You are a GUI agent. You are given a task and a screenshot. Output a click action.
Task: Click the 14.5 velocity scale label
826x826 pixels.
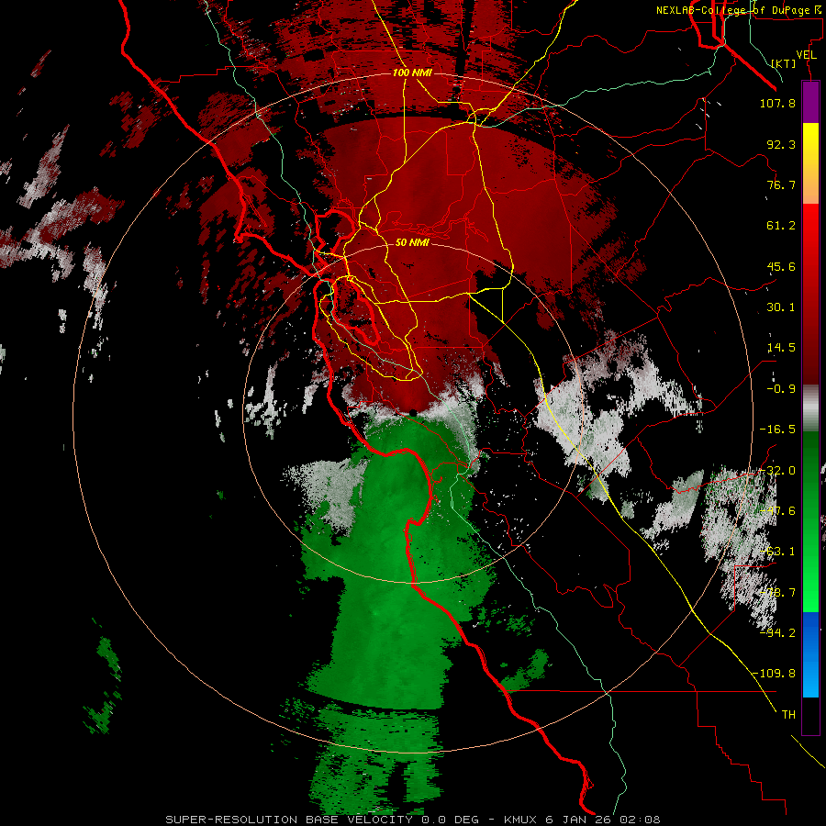pos(781,348)
